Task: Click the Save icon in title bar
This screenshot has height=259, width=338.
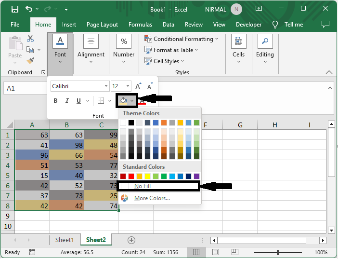Action: (15, 9)
